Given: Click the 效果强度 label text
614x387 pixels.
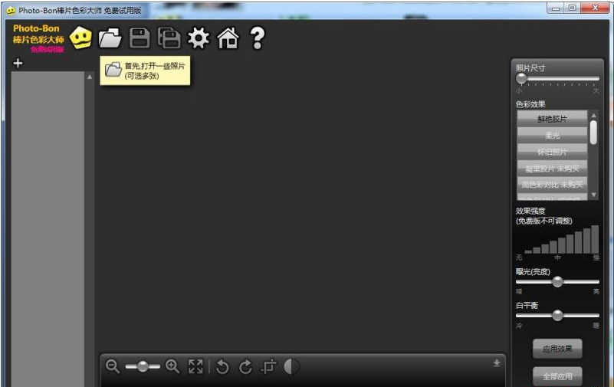Looking at the screenshot, I should click(530, 211).
